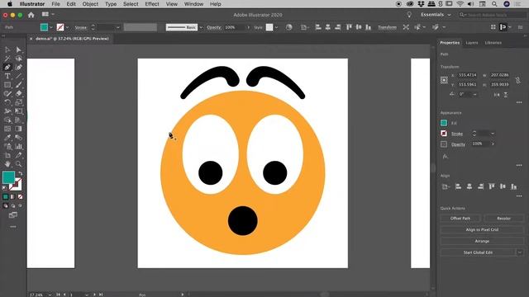Open the graphic Style dropdown
The height and width of the screenshot is (297, 529).
pyautogui.click(x=276, y=27)
